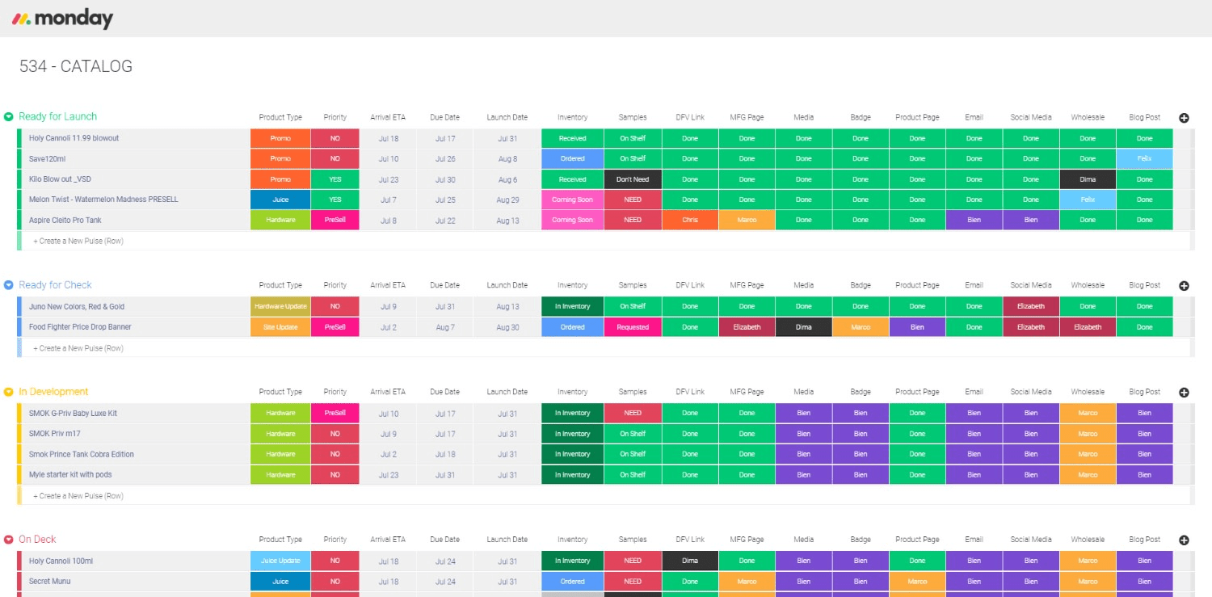The width and height of the screenshot is (1212, 597).
Task: Change Dima Wholesale cell for Kilo Blow out
Action: (x=1088, y=179)
